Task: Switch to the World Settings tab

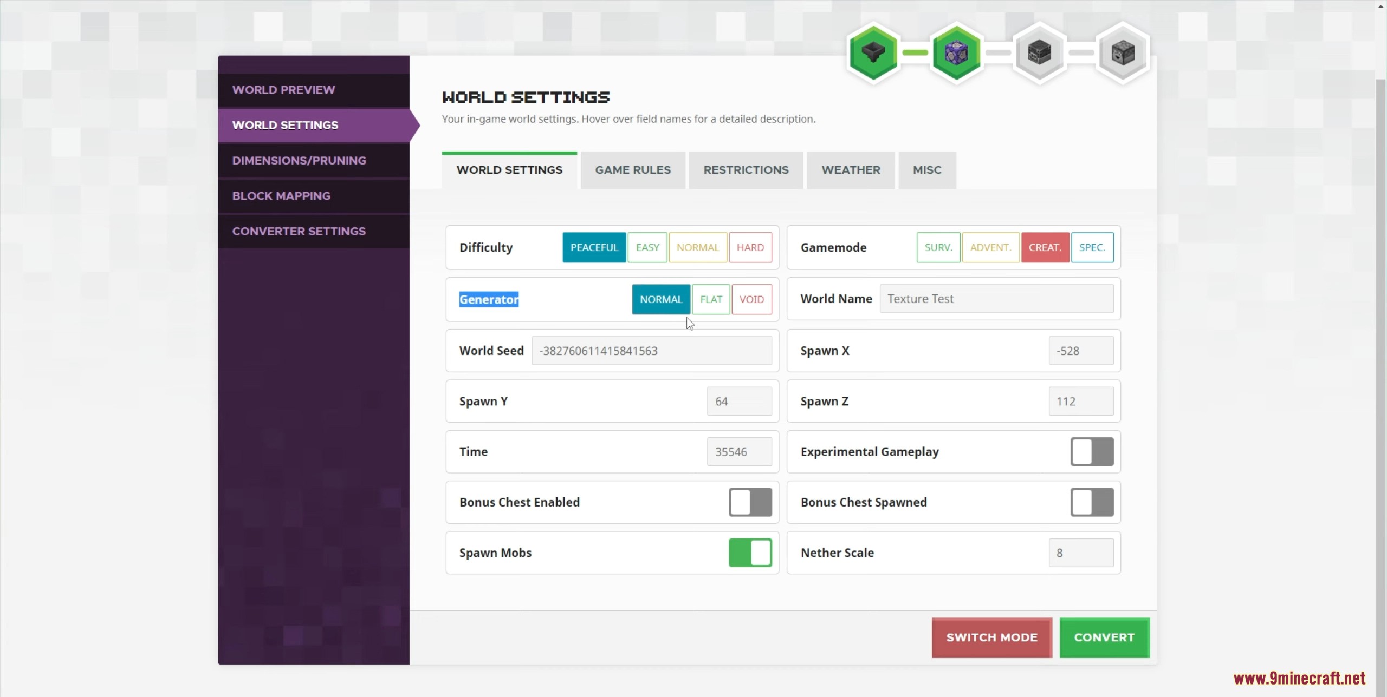Action: coord(509,170)
